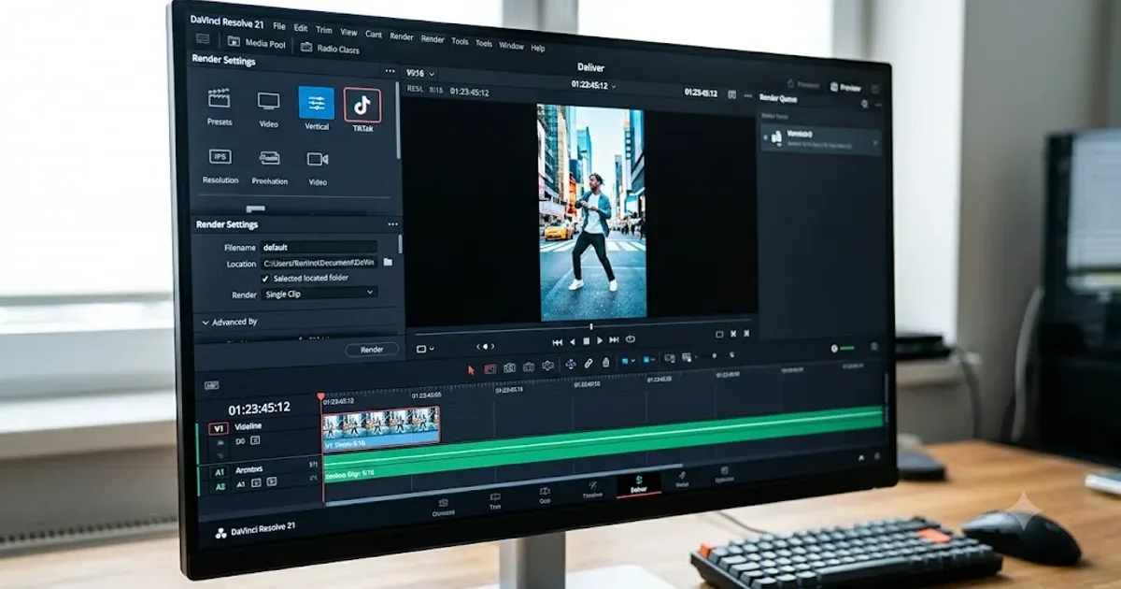1121x589 pixels.
Task: Open the View menu
Action: 348,32
